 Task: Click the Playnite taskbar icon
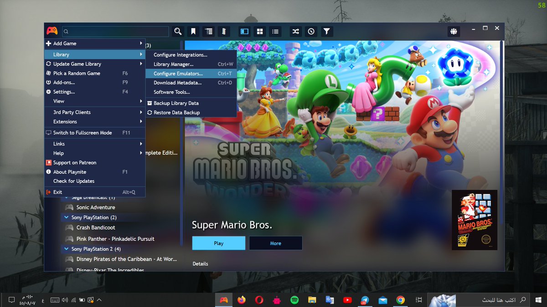point(224,300)
